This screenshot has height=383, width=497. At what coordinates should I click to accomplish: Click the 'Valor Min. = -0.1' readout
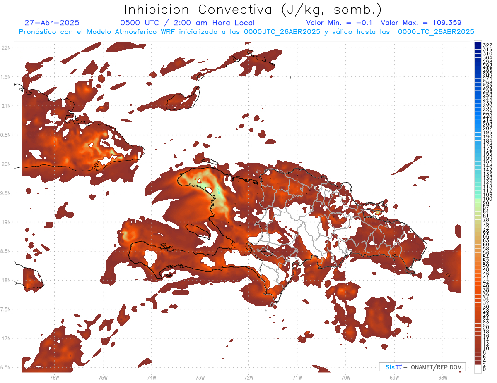(340, 23)
